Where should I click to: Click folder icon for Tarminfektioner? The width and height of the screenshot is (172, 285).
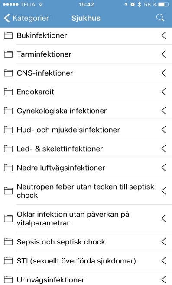(x=8, y=54)
